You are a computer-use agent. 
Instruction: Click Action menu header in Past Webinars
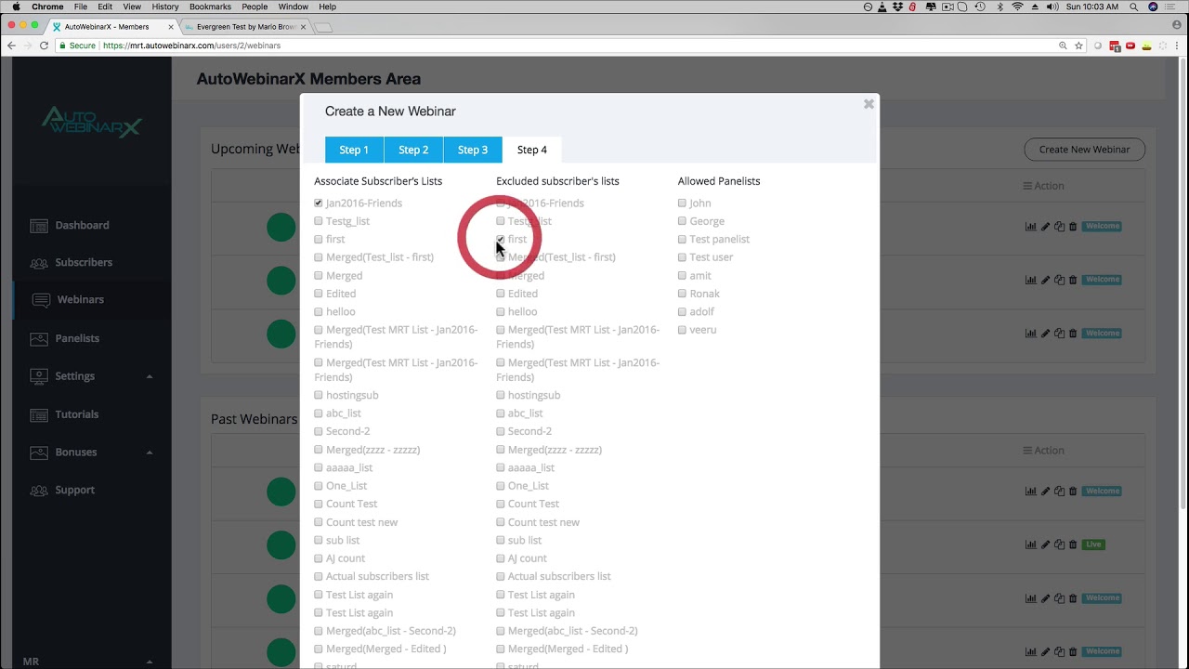(1043, 451)
